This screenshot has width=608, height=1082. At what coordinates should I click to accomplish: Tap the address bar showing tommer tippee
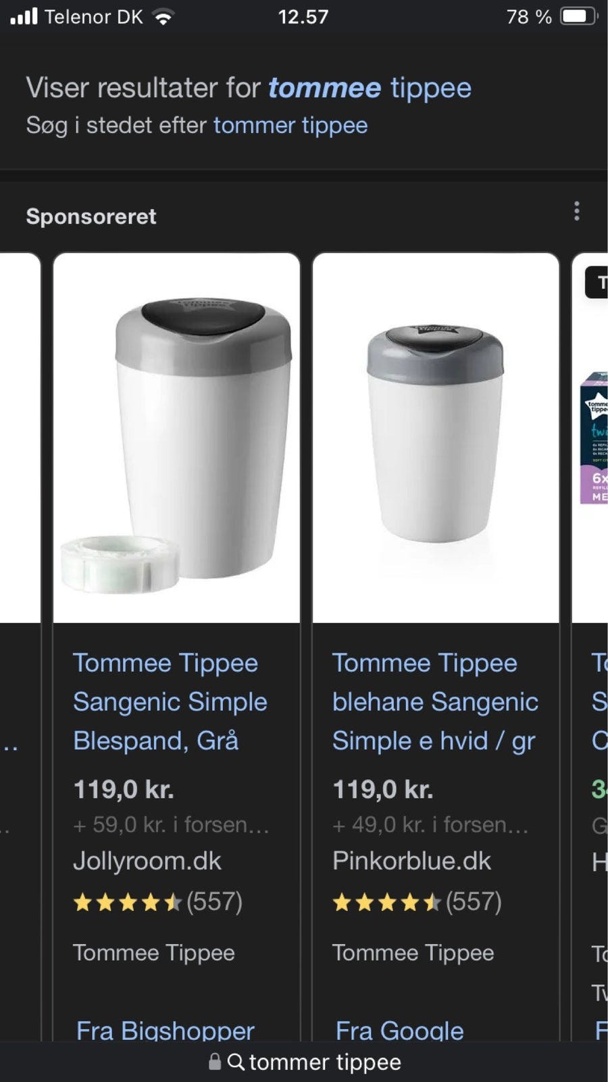[324, 1062]
